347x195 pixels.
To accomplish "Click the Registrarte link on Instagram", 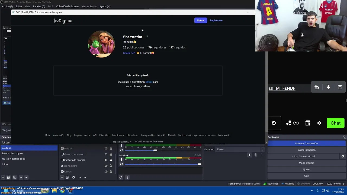I will click(x=216, y=20).
